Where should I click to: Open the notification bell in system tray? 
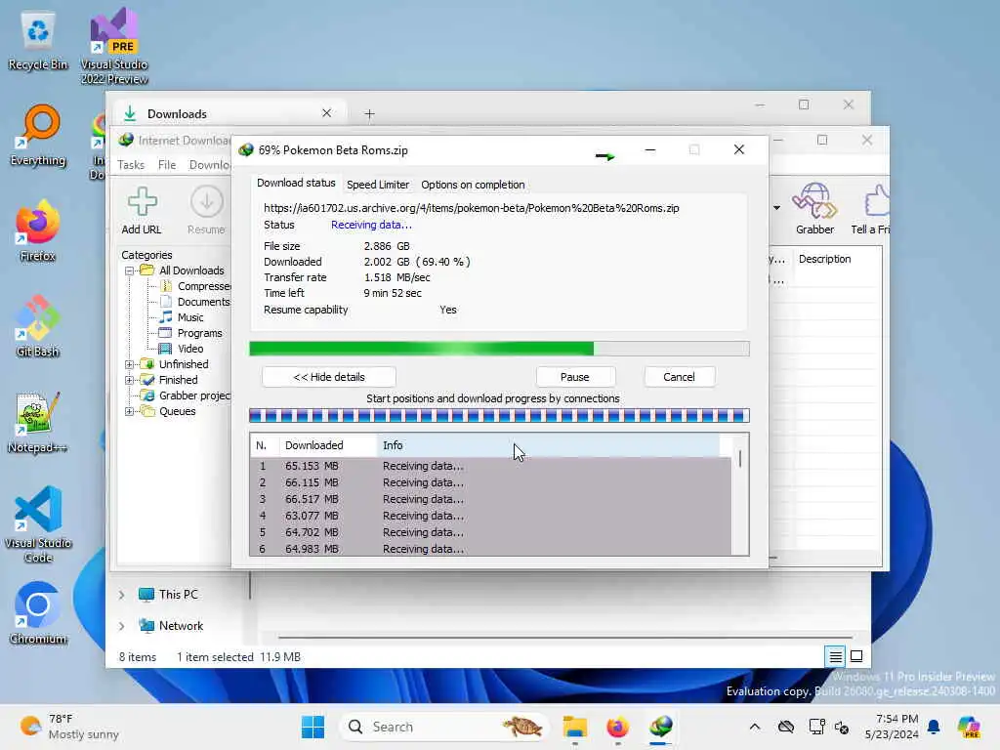pyautogui.click(x=934, y=727)
